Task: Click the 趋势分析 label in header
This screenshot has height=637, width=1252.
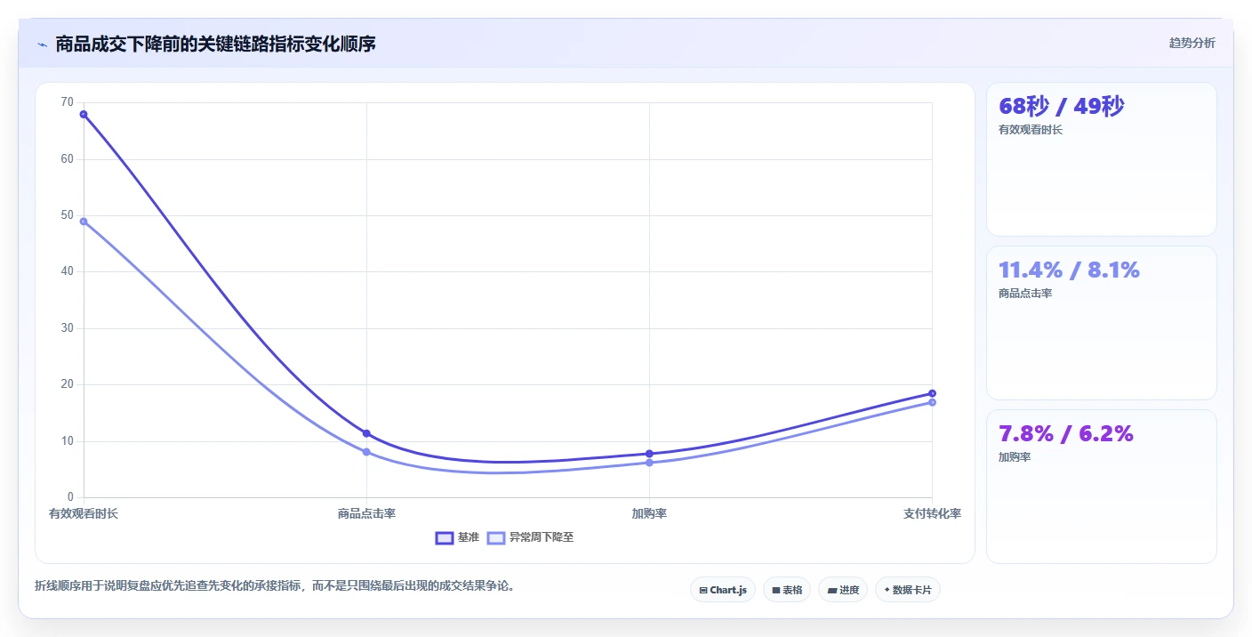Action: pyautogui.click(x=1192, y=43)
